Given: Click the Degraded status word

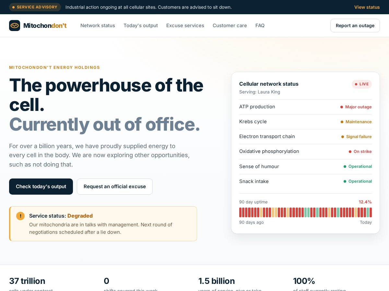Looking at the screenshot, I should [x=80, y=216].
